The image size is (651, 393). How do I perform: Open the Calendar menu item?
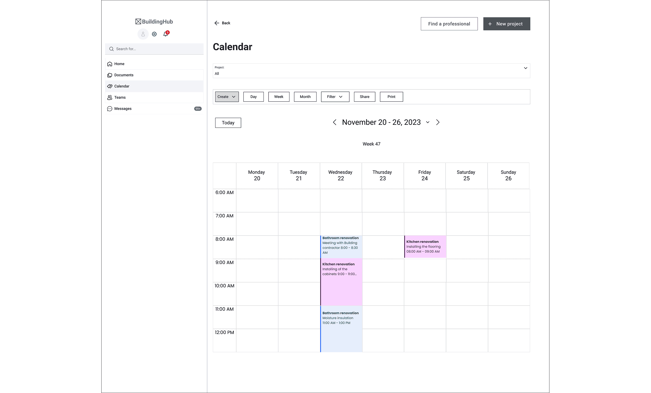pos(154,86)
